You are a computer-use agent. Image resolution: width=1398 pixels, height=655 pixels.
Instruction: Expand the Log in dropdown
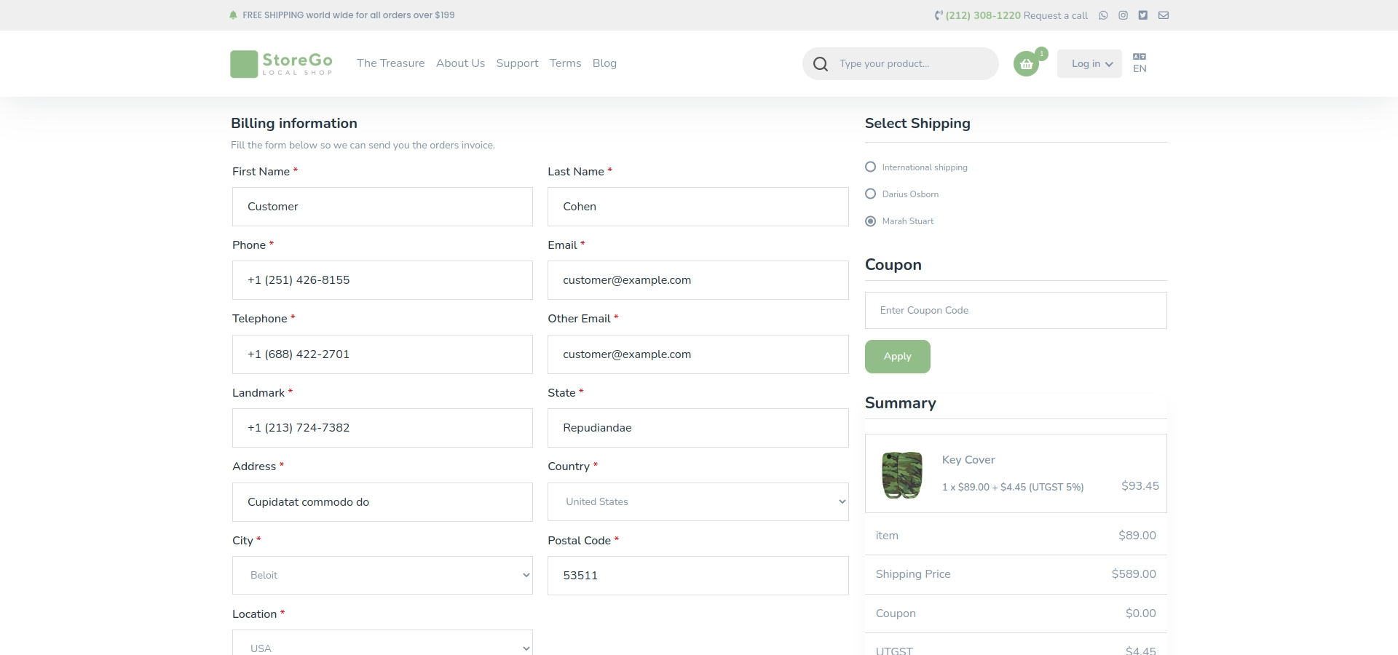(x=1089, y=64)
